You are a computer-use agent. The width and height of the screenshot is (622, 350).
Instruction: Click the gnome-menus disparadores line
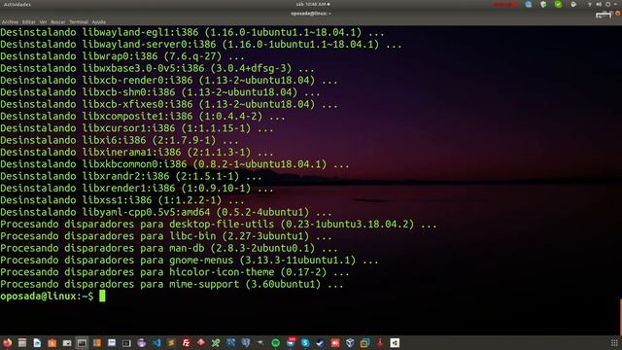(190, 260)
